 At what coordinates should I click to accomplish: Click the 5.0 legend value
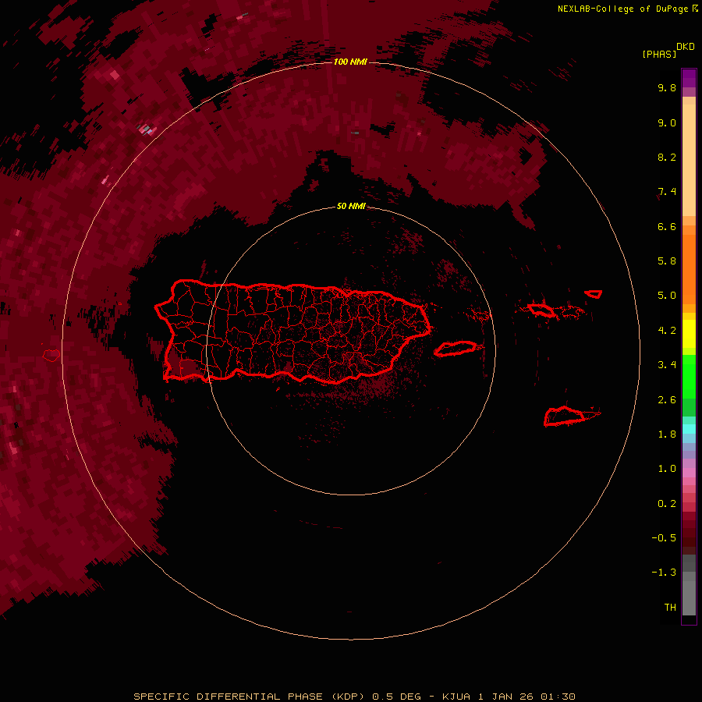(x=667, y=296)
